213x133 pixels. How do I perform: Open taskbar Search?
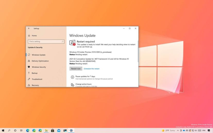(x=9, y=131)
